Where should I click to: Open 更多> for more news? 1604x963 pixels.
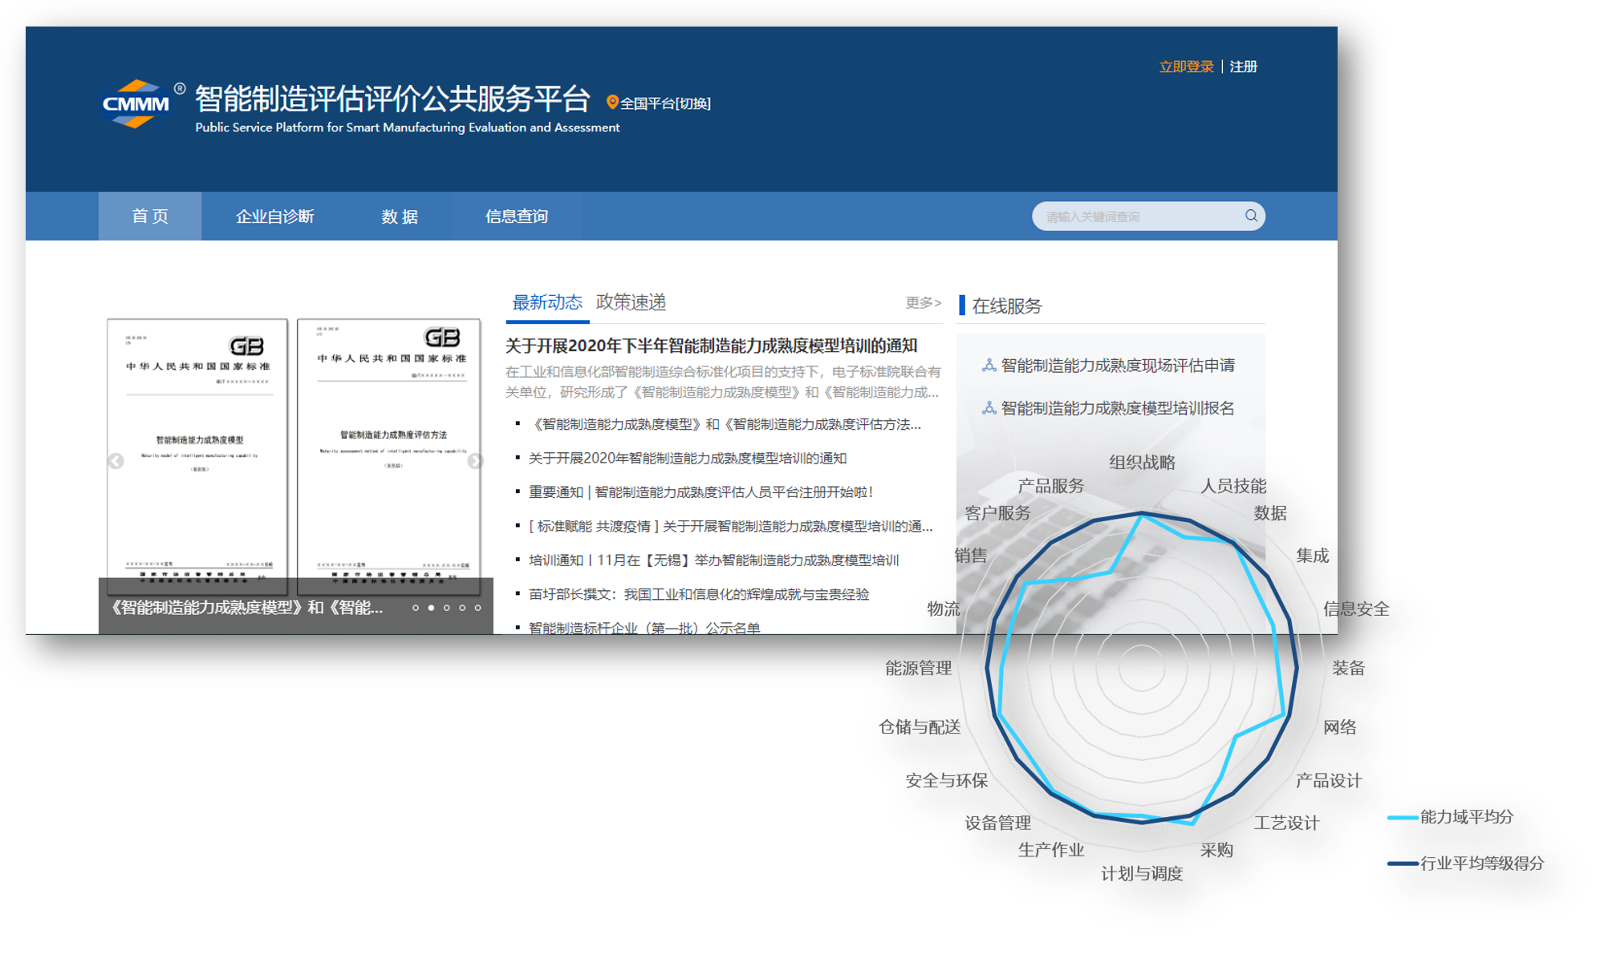923,302
